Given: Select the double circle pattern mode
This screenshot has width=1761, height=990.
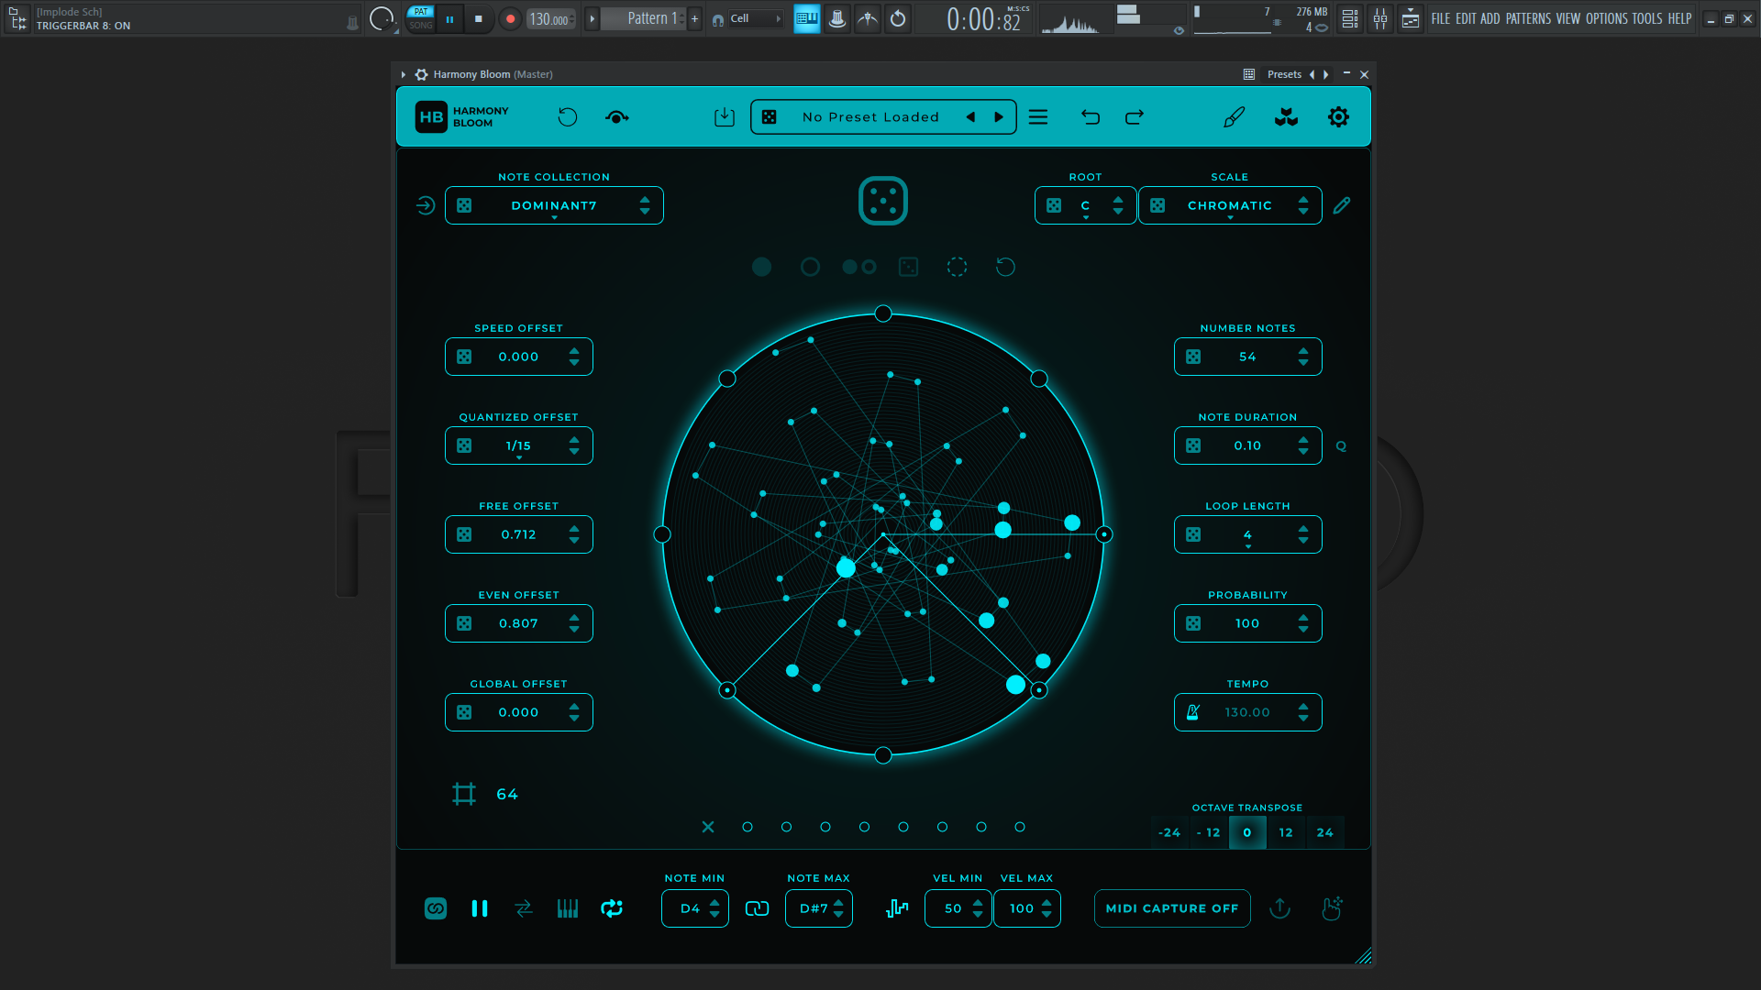Looking at the screenshot, I should 859,267.
